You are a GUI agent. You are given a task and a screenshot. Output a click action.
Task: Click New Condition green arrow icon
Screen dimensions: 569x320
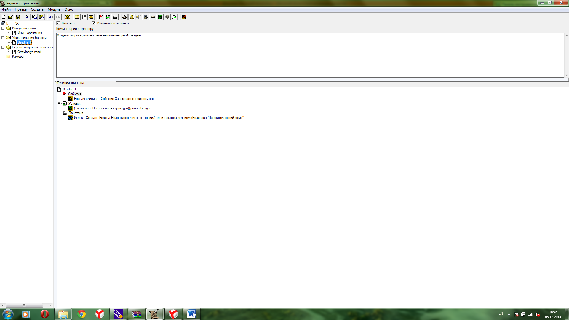point(108,17)
